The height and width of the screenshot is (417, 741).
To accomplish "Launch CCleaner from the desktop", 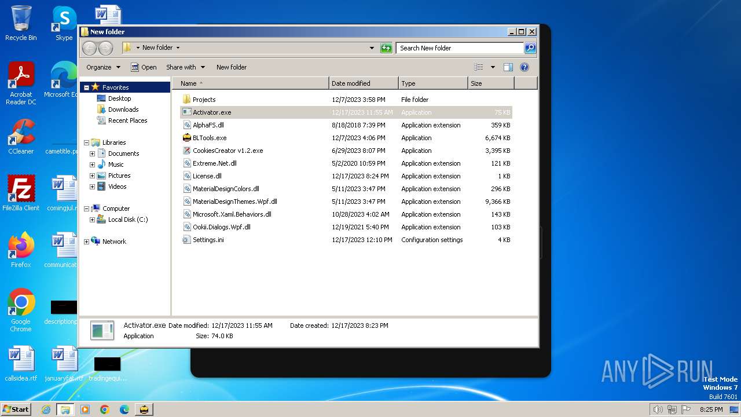I will coord(21,137).
